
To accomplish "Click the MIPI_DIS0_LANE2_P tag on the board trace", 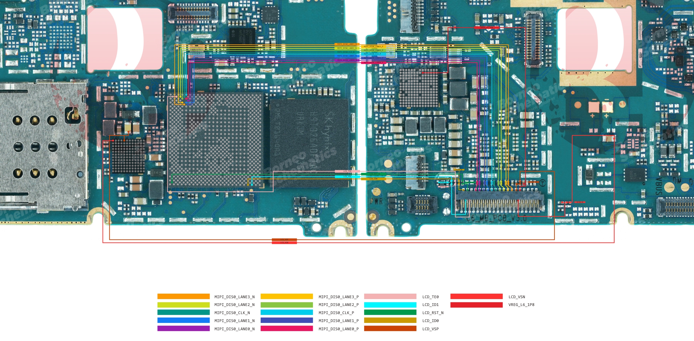I will tap(374, 50).
